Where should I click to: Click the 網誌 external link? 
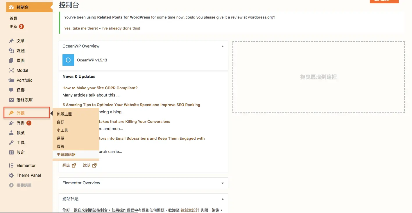coord(69,165)
